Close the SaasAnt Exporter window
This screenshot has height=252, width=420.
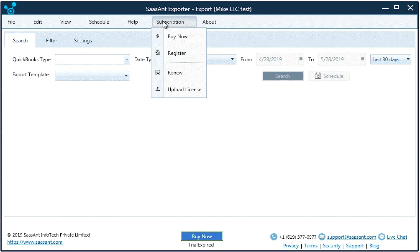point(410,8)
